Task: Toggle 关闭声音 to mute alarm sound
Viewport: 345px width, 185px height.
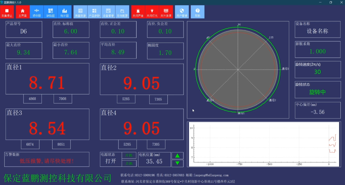Action: [x=138, y=12]
